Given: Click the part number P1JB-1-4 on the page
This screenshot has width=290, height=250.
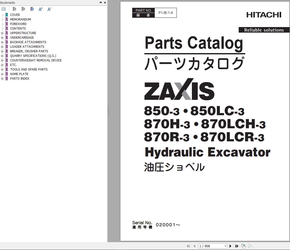Looking at the screenshot, I should pyautogui.click(x=166, y=13).
